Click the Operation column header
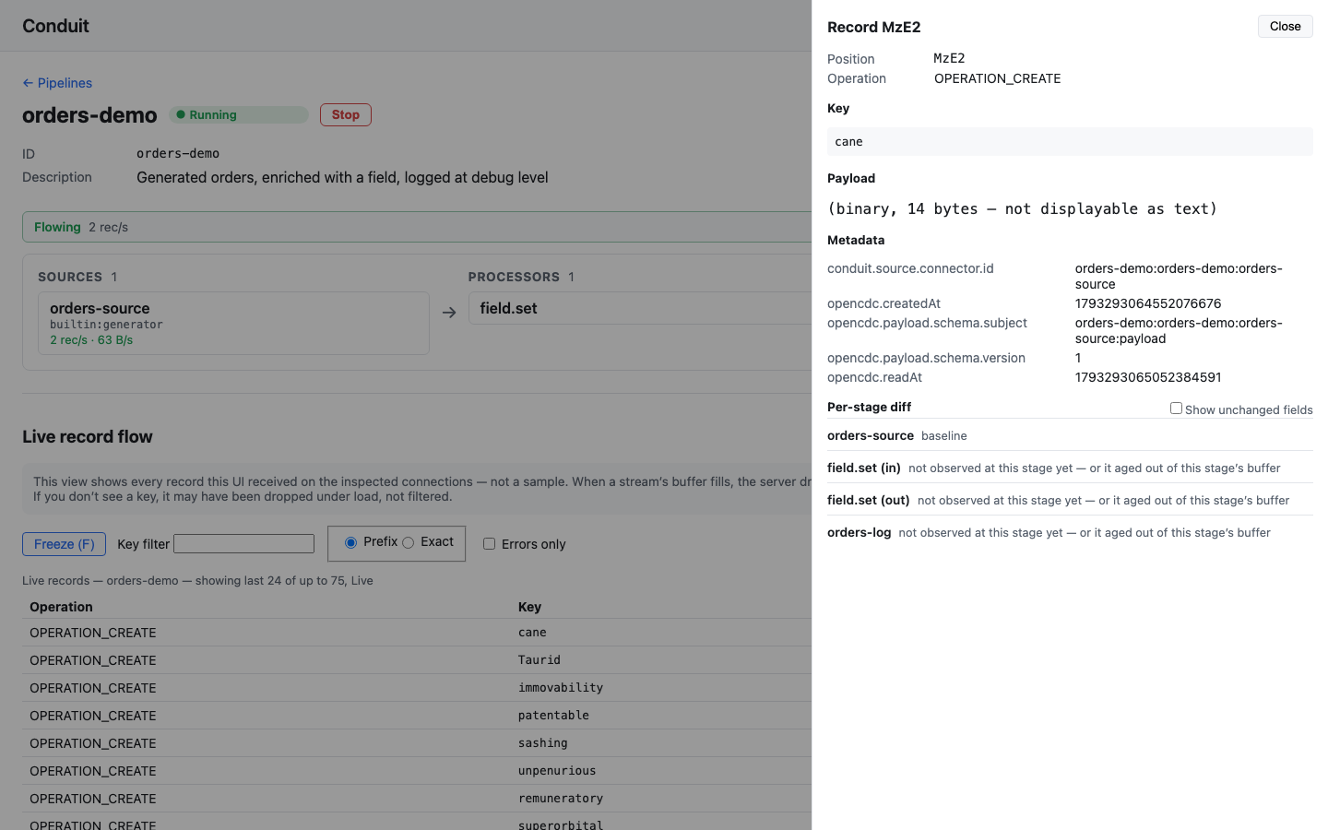 61,607
